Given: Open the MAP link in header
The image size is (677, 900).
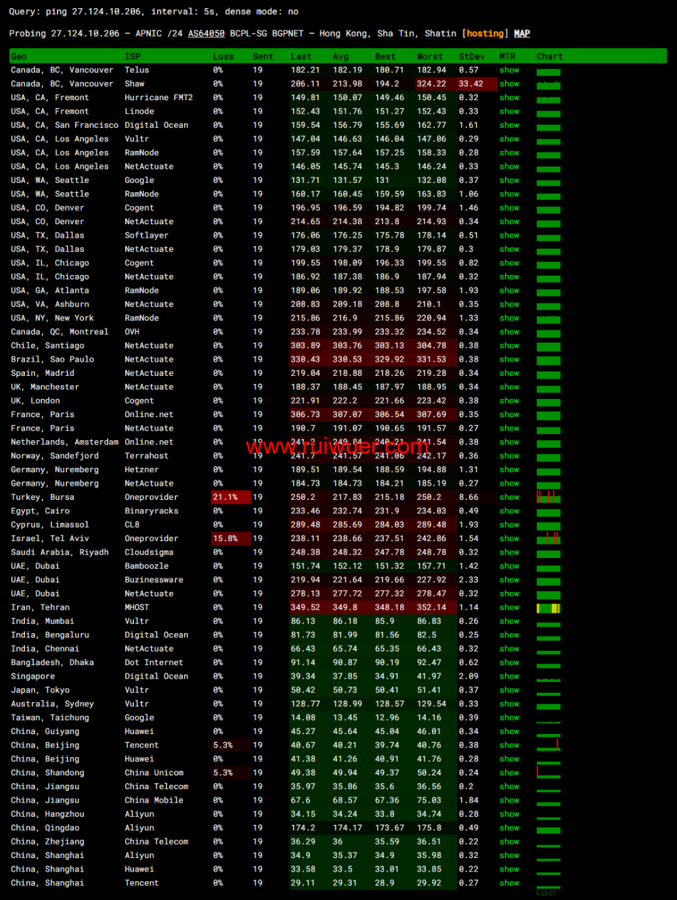Looking at the screenshot, I should click(x=521, y=34).
